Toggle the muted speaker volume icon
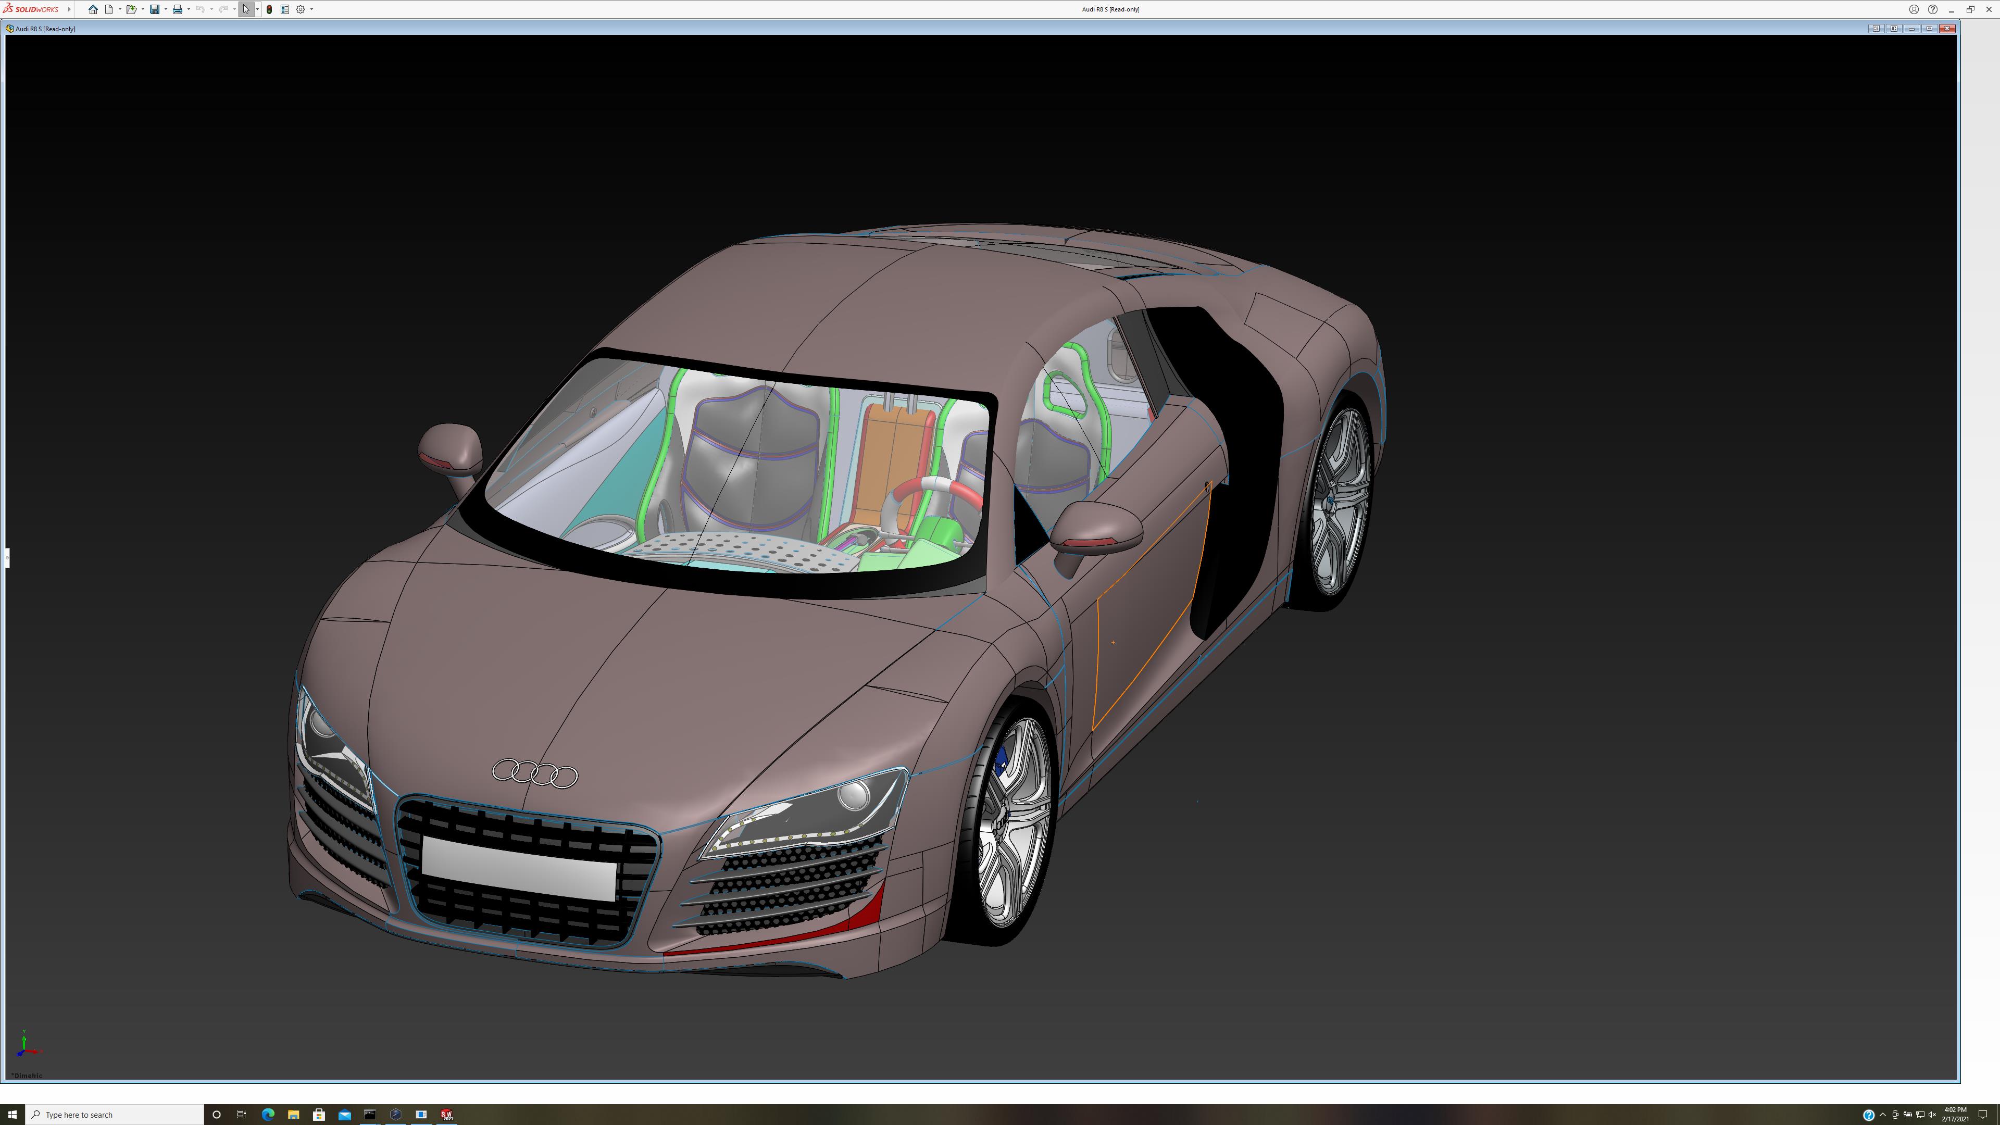The image size is (2000, 1125). (x=1932, y=1115)
